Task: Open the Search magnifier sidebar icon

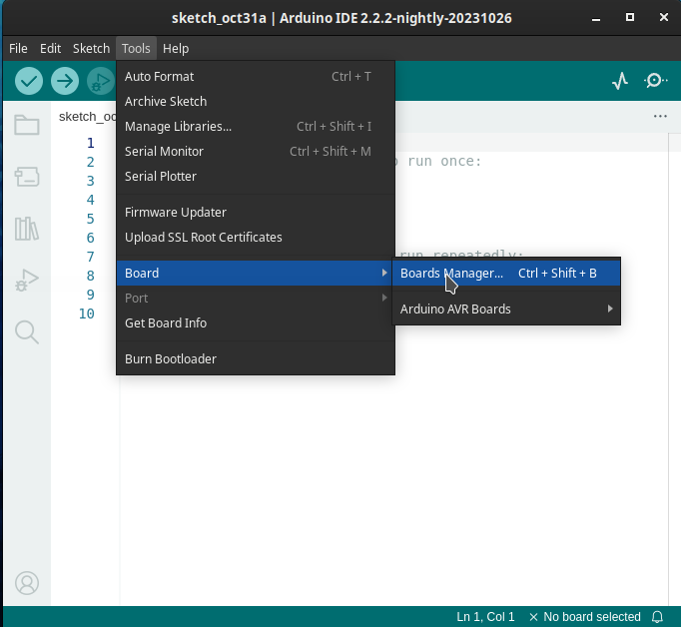Action: click(x=27, y=332)
